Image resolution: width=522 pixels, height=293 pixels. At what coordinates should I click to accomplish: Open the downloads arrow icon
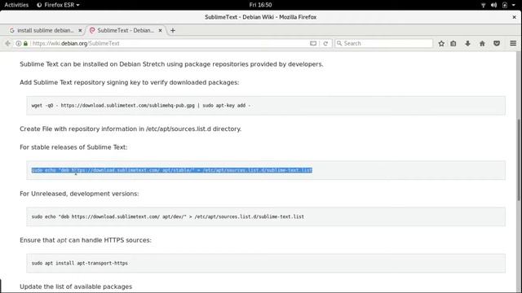pos(467,43)
